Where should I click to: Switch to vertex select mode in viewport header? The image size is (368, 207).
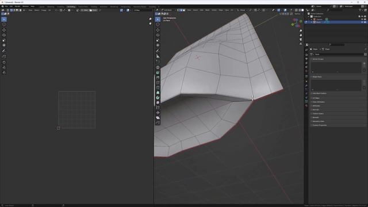(x=178, y=10)
